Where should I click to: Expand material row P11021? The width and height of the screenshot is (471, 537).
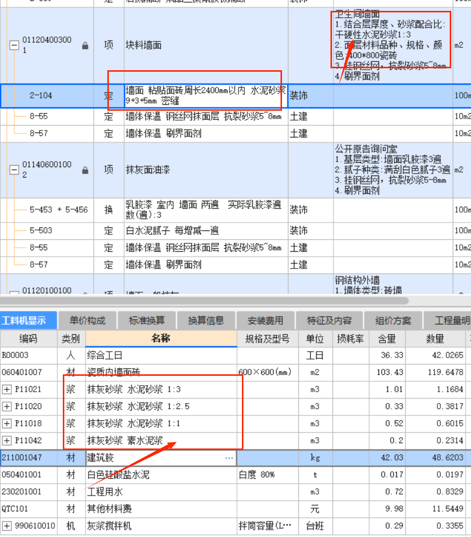tap(7, 389)
